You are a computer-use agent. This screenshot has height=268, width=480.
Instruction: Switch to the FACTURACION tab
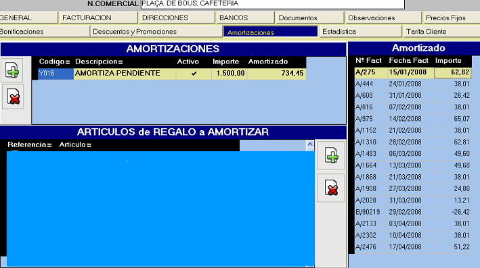point(98,18)
